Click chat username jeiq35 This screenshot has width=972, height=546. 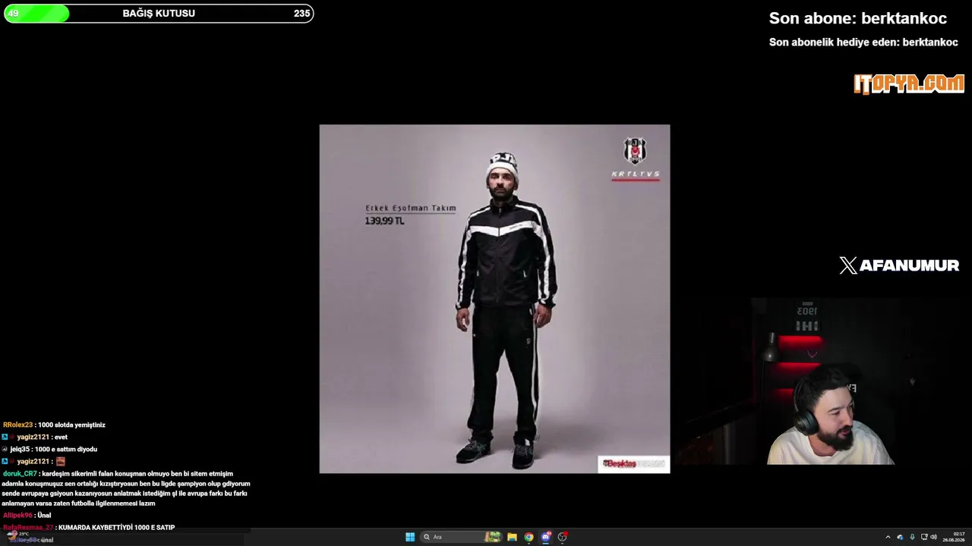(x=20, y=450)
